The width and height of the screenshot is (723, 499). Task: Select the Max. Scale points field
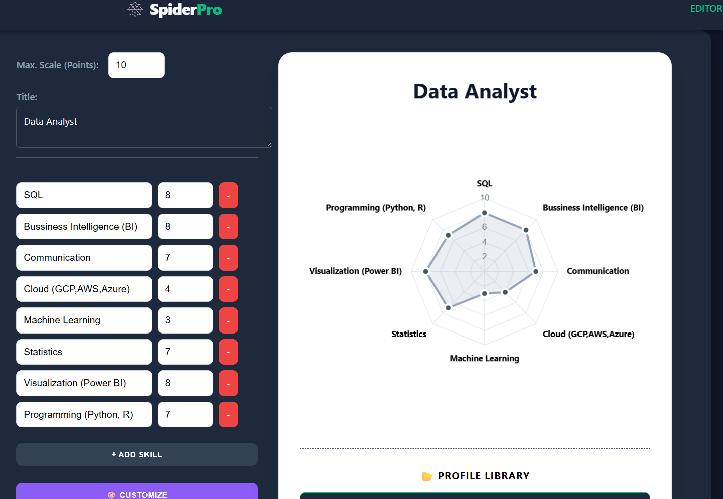click(136, 65)
